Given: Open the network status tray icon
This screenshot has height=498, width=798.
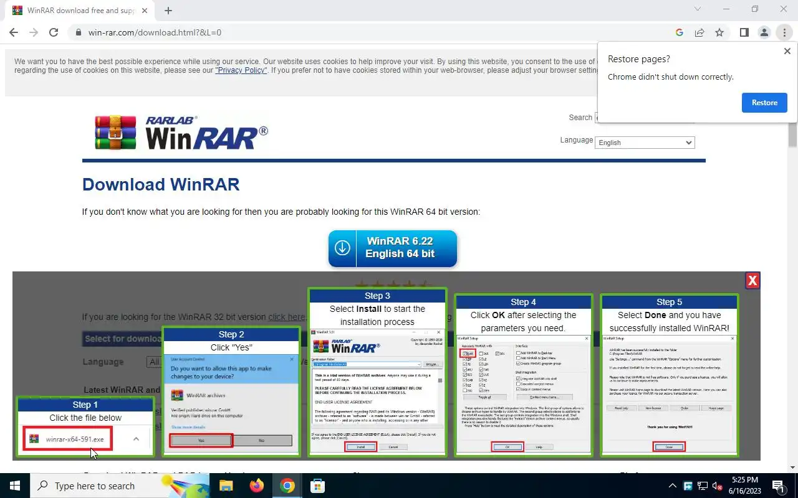Looking at the screenshot, I should click(x=703, y=486).
